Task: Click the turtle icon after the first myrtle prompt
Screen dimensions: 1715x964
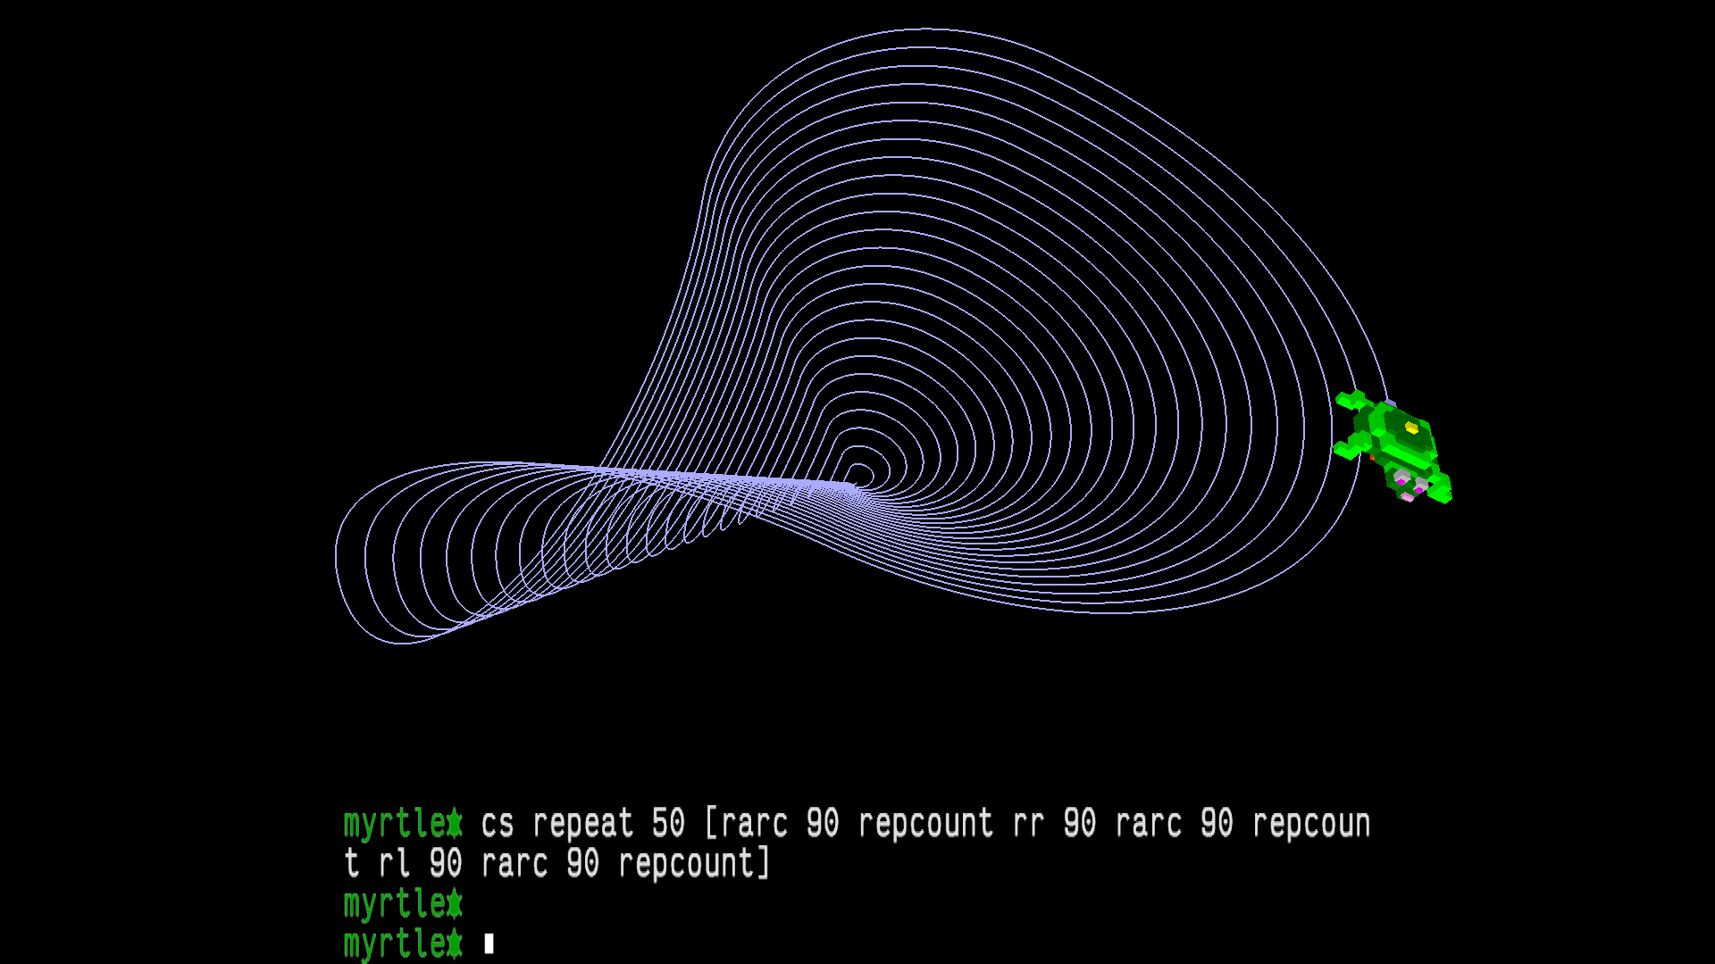Action: 456,823
